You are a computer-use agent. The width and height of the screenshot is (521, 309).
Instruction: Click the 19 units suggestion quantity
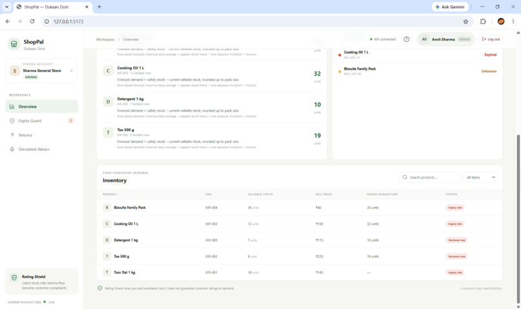[317, 136]
